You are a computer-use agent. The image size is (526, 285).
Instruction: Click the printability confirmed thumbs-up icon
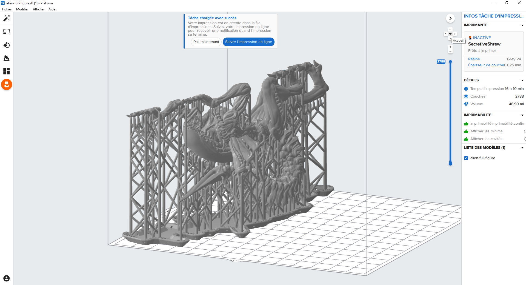tap(466, 124)
